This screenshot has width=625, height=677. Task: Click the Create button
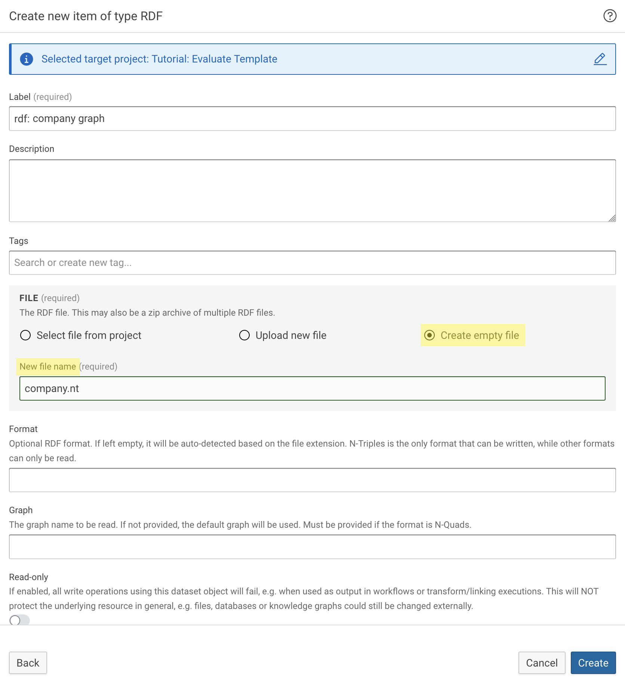[x=593, y=663]
